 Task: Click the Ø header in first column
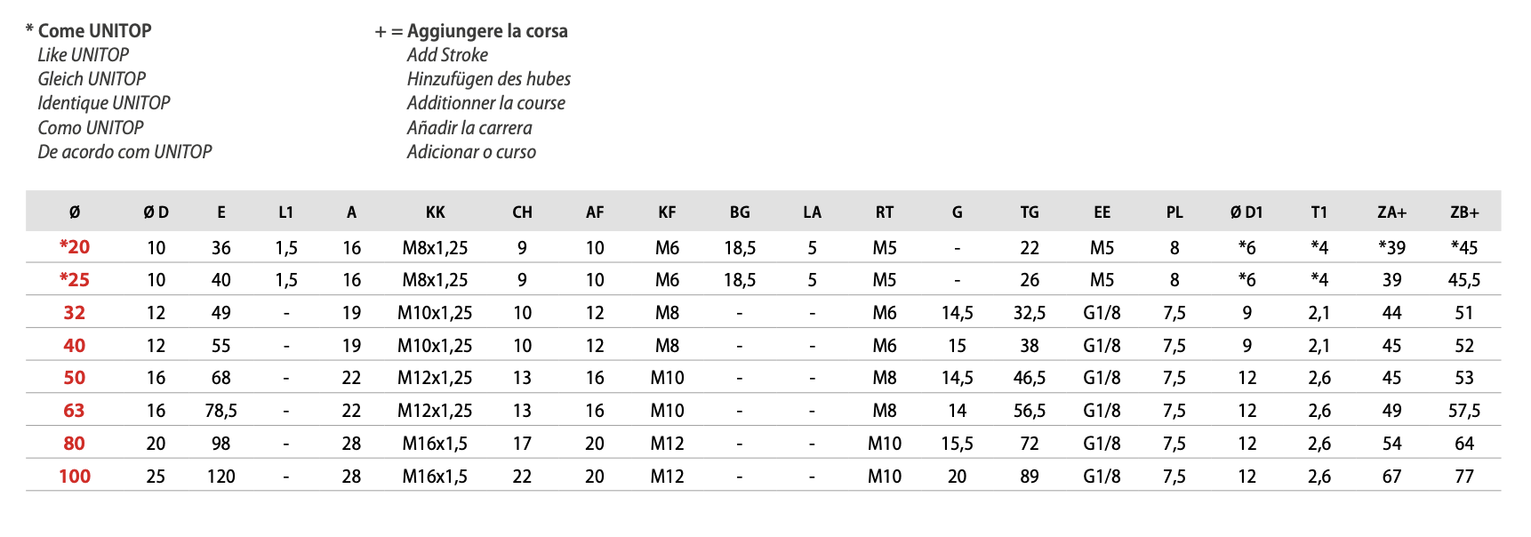click(75, 212)
